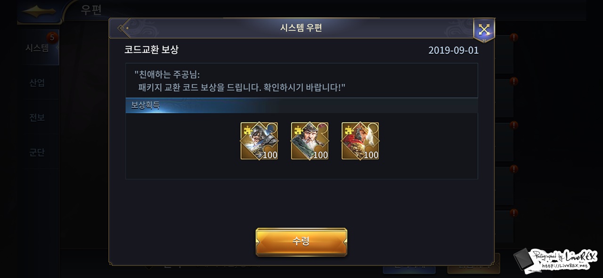Select the first hero fragment reward icon

(x=259, y=141)
